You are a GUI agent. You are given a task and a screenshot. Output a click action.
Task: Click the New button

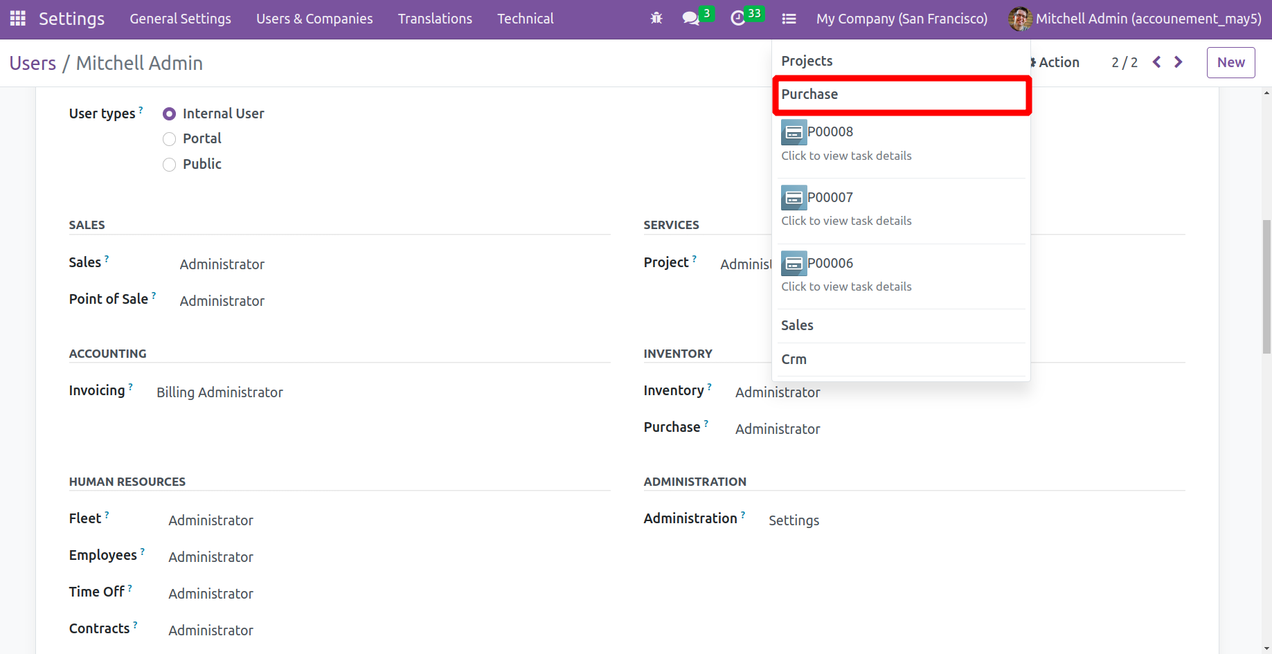click(x=1230, y=62)
